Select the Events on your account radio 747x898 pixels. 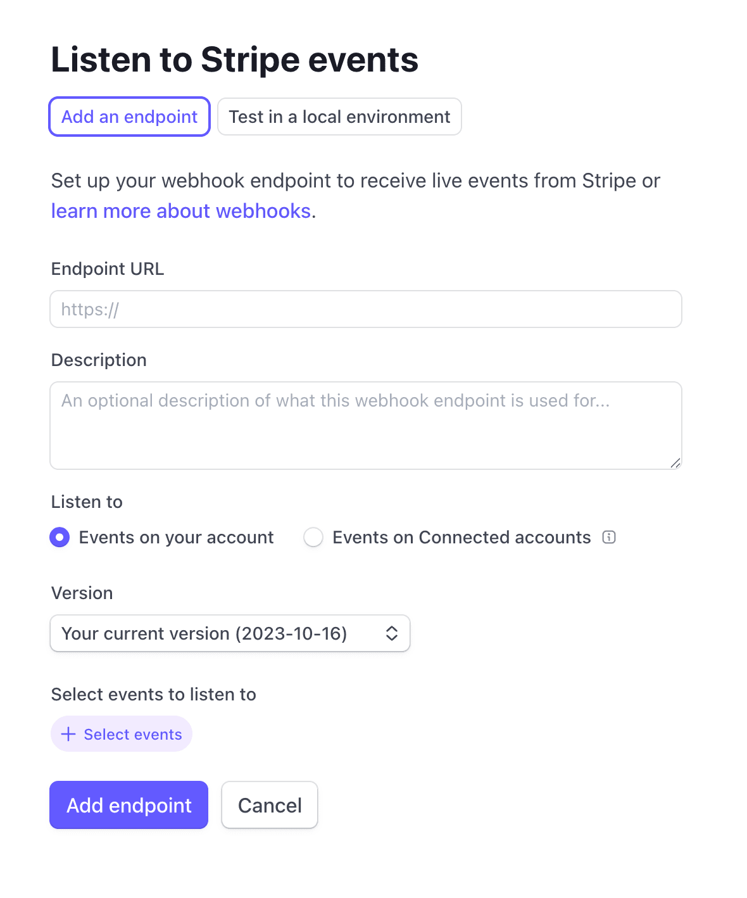tap(59, 537)
